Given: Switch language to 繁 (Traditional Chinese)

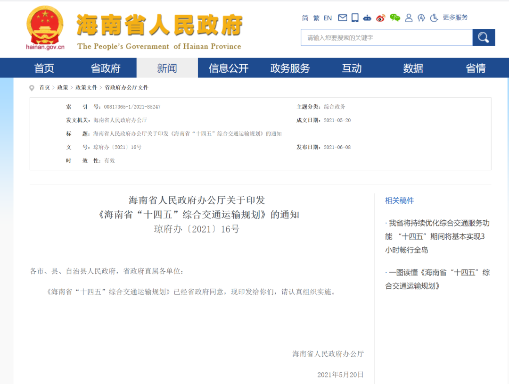Looking at the screenshot, I should [316, 18].
